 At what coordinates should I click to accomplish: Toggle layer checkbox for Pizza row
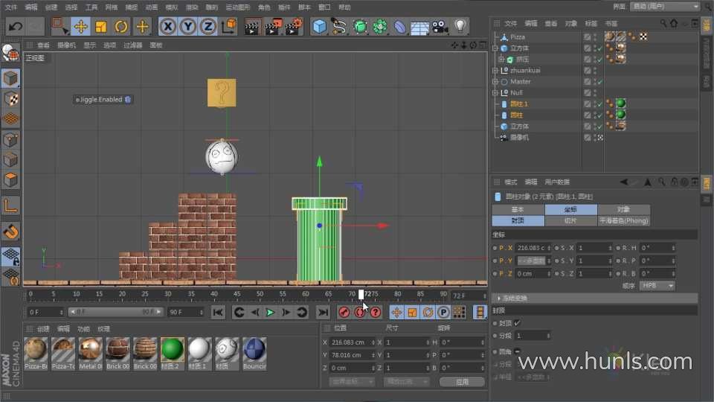(x=588, y=37)
